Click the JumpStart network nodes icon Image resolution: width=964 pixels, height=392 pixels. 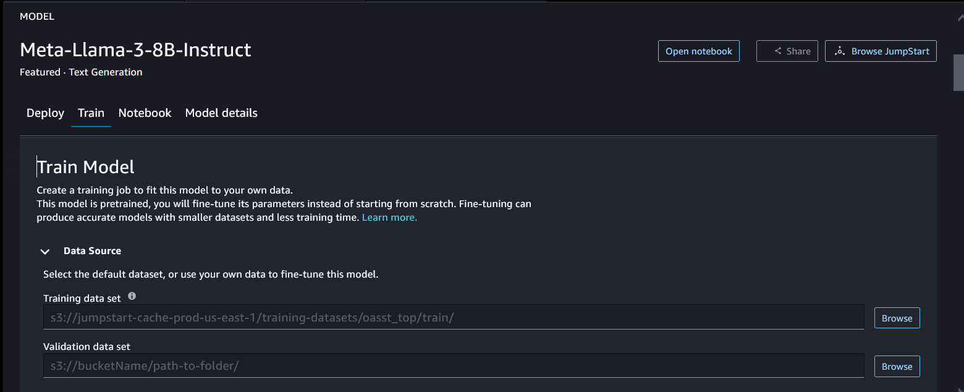tap(839, 51)
